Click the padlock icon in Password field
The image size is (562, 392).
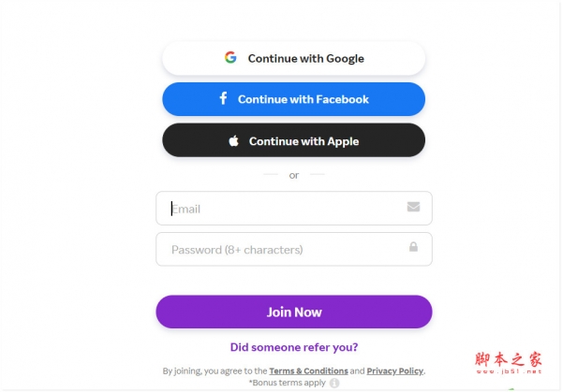[413, 248]
